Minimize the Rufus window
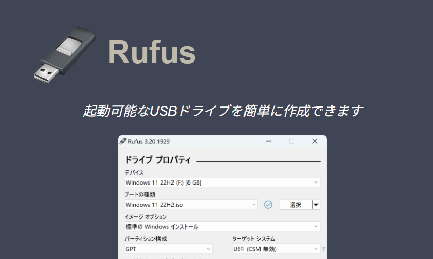 [268, 141]
